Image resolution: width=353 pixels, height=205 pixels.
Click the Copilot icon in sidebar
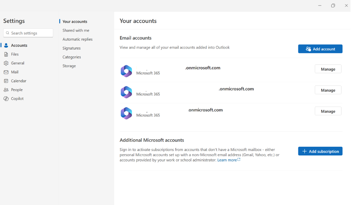(x=6, y=99)
